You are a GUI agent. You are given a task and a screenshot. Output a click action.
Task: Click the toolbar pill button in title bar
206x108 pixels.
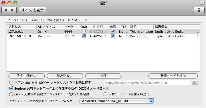(x=201, y=3)
